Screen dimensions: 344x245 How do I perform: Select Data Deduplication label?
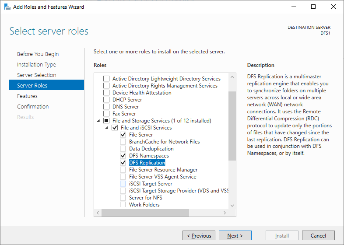[x=151, y=149]
